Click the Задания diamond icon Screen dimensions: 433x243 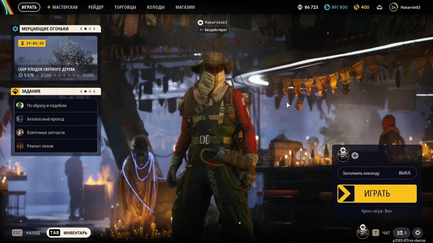tap(15, 91)
